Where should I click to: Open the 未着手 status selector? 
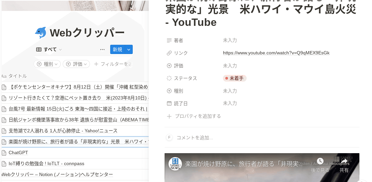click(x=235, y=79)
